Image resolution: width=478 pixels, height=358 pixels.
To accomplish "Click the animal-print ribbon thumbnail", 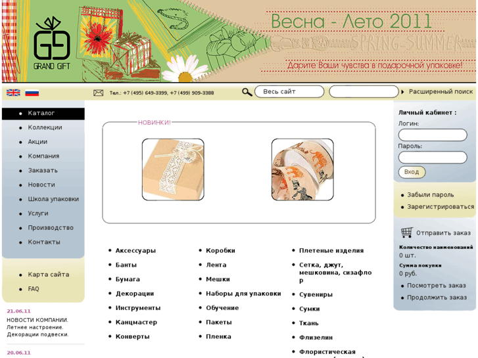I will click(302, 169).
